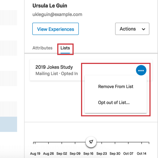The width and height of the screenshot is (158, 158).
Task: Click the Ursula Le Guin contact name
Action: coord(50,6)
